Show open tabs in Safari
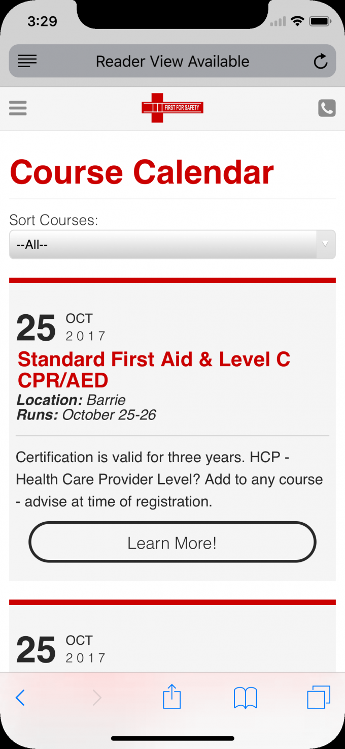345x749 pixels. point(319,697)
